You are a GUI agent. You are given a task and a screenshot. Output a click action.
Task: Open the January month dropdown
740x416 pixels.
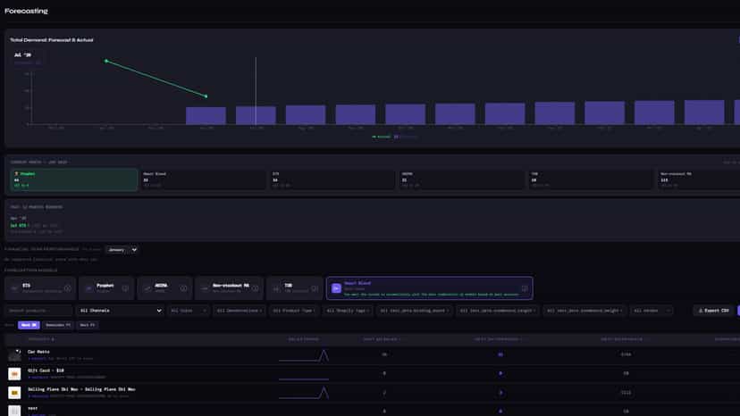click(x=122, y=249)
